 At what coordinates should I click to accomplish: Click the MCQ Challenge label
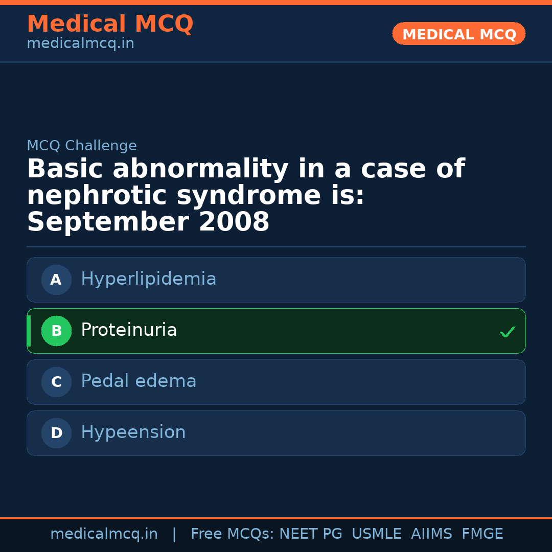tap(82, 146)
